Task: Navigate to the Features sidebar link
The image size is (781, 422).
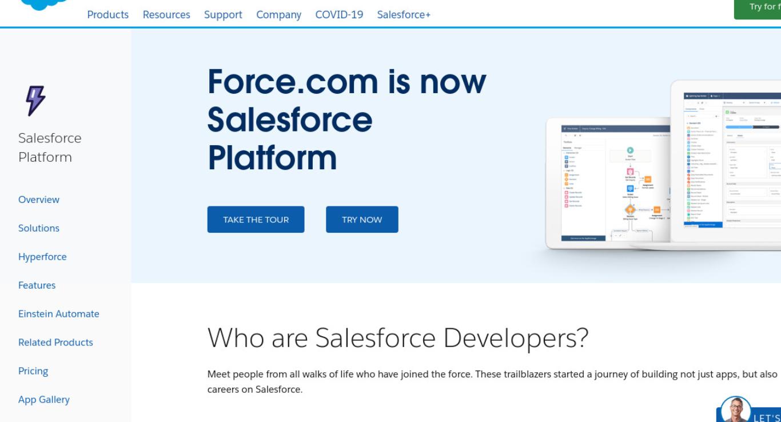Action: [x=37, y=285]
